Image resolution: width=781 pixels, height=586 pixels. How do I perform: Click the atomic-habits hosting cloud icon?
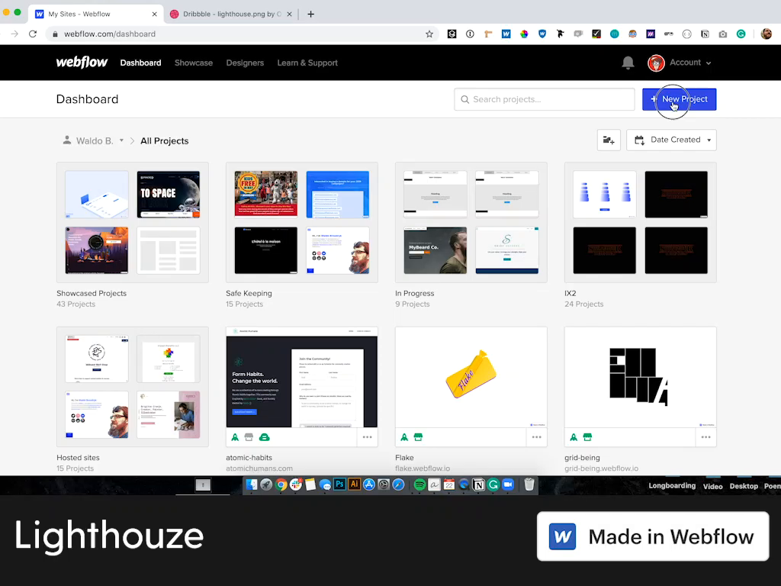265,437
